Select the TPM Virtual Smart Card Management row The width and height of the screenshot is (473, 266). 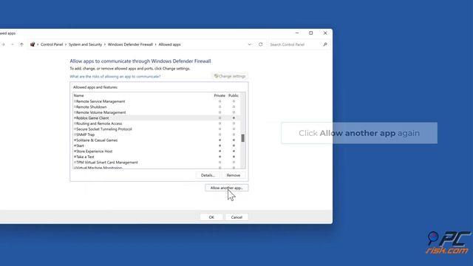click(x=157, y=163)
